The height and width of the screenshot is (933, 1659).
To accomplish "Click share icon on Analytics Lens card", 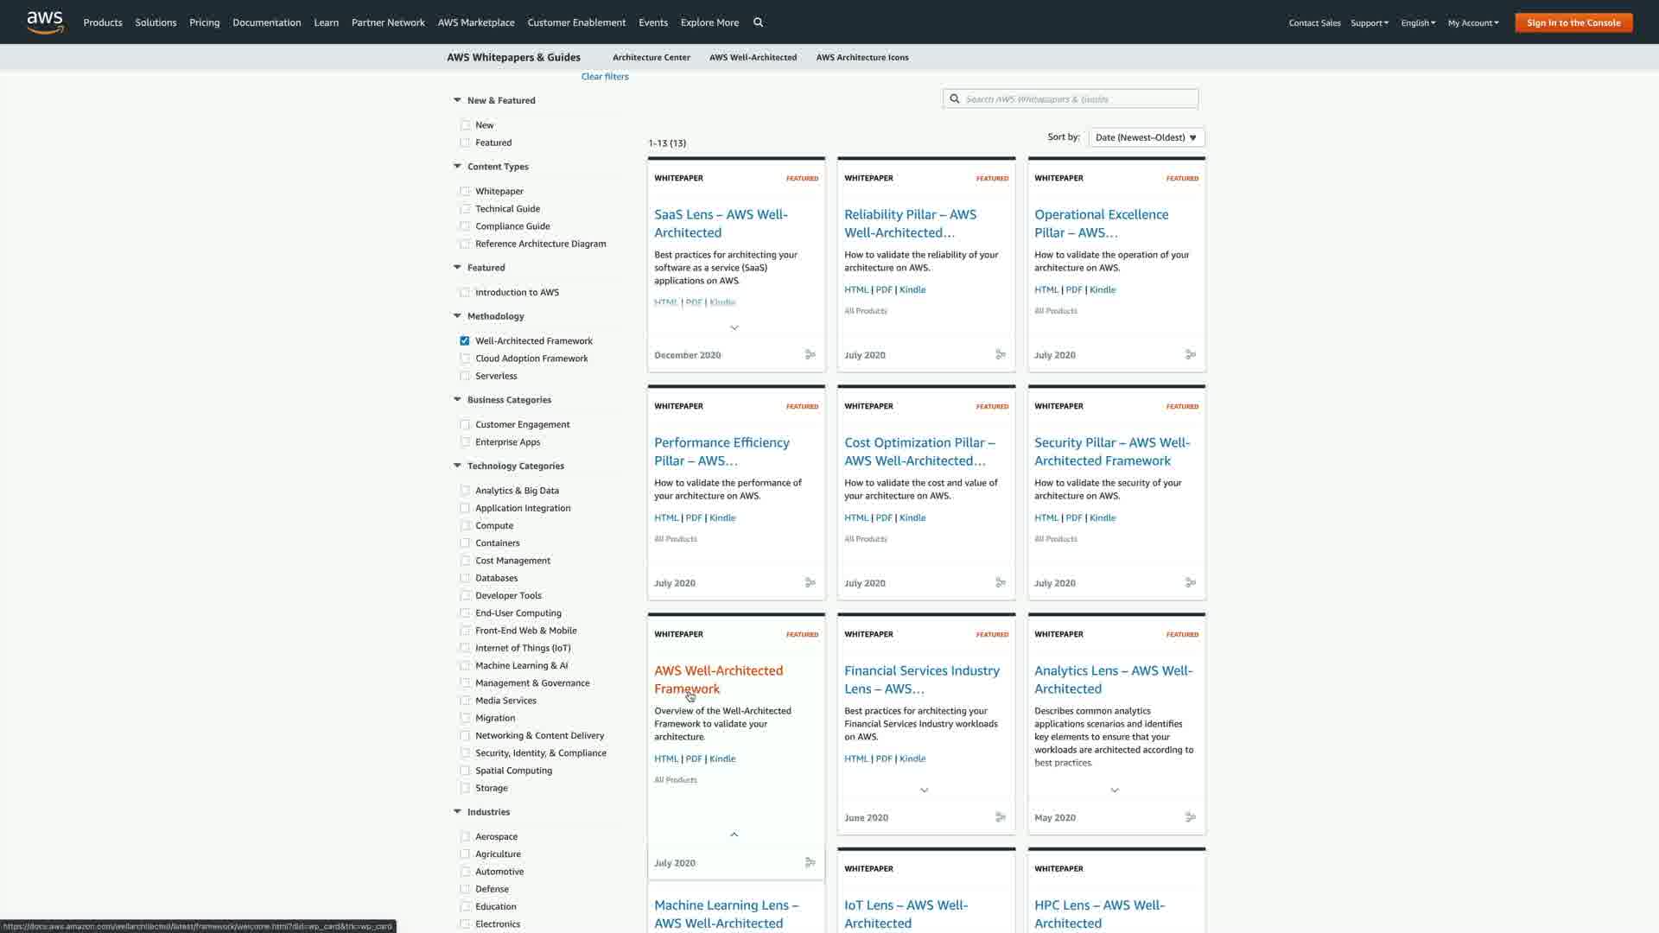I will 1190,817.
